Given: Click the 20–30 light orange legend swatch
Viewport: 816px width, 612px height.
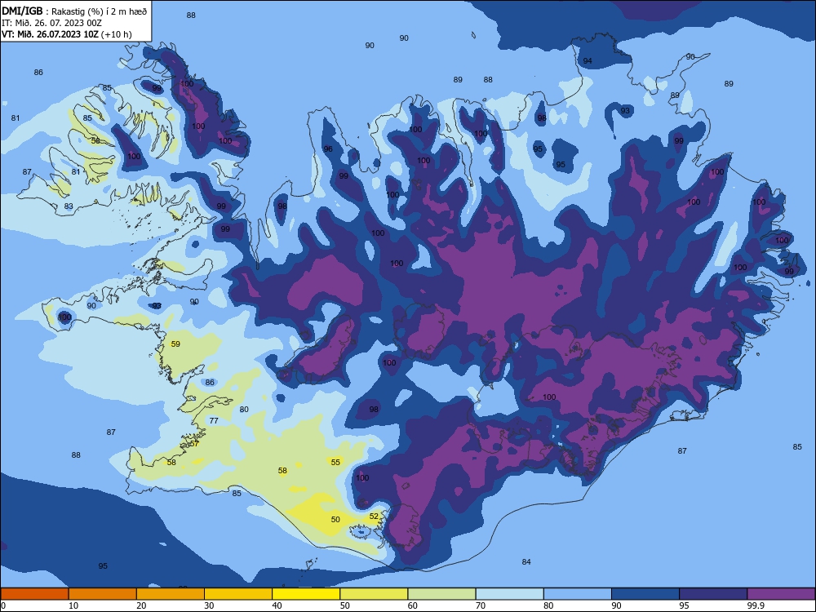Looking at the screenshot, I should click(171, 594).
